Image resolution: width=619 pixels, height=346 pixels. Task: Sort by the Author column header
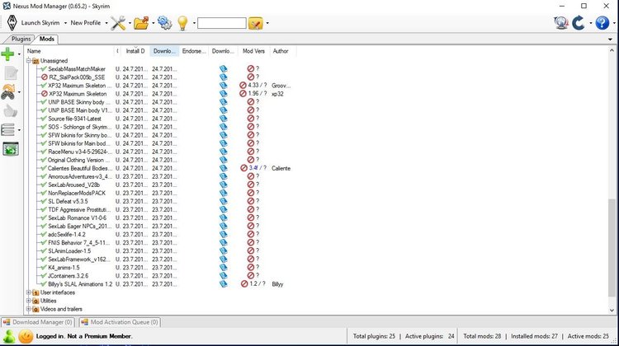coord(282,51)
